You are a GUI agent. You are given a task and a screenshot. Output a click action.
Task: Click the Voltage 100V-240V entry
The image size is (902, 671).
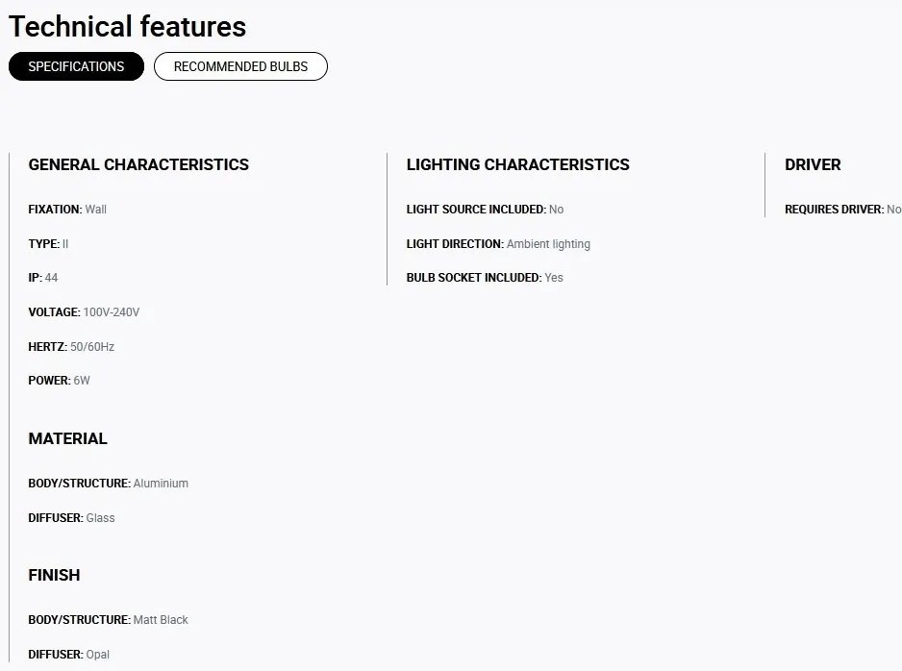pos(84,312)
